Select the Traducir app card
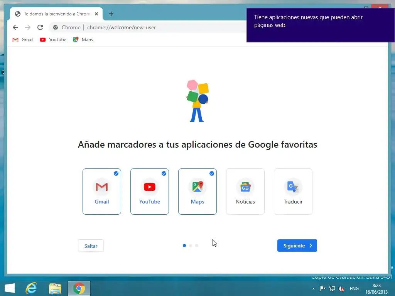 [x=293, y=192]
